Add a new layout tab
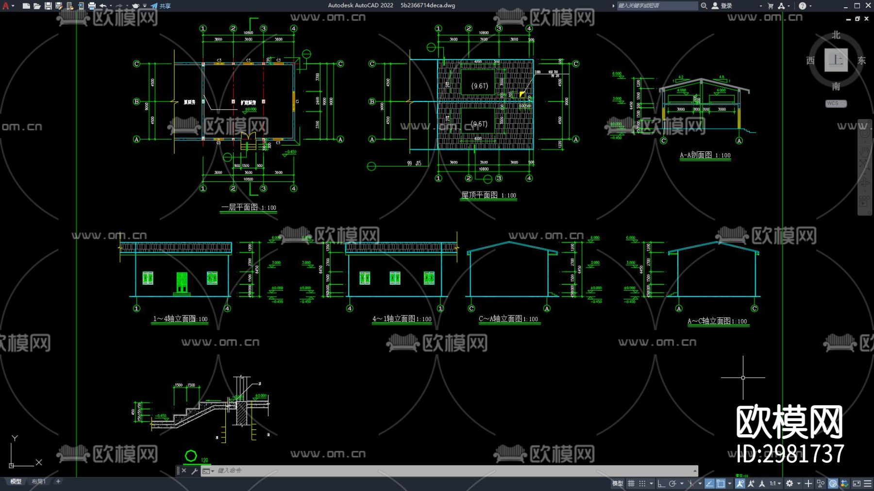 [x=58, y=482]
